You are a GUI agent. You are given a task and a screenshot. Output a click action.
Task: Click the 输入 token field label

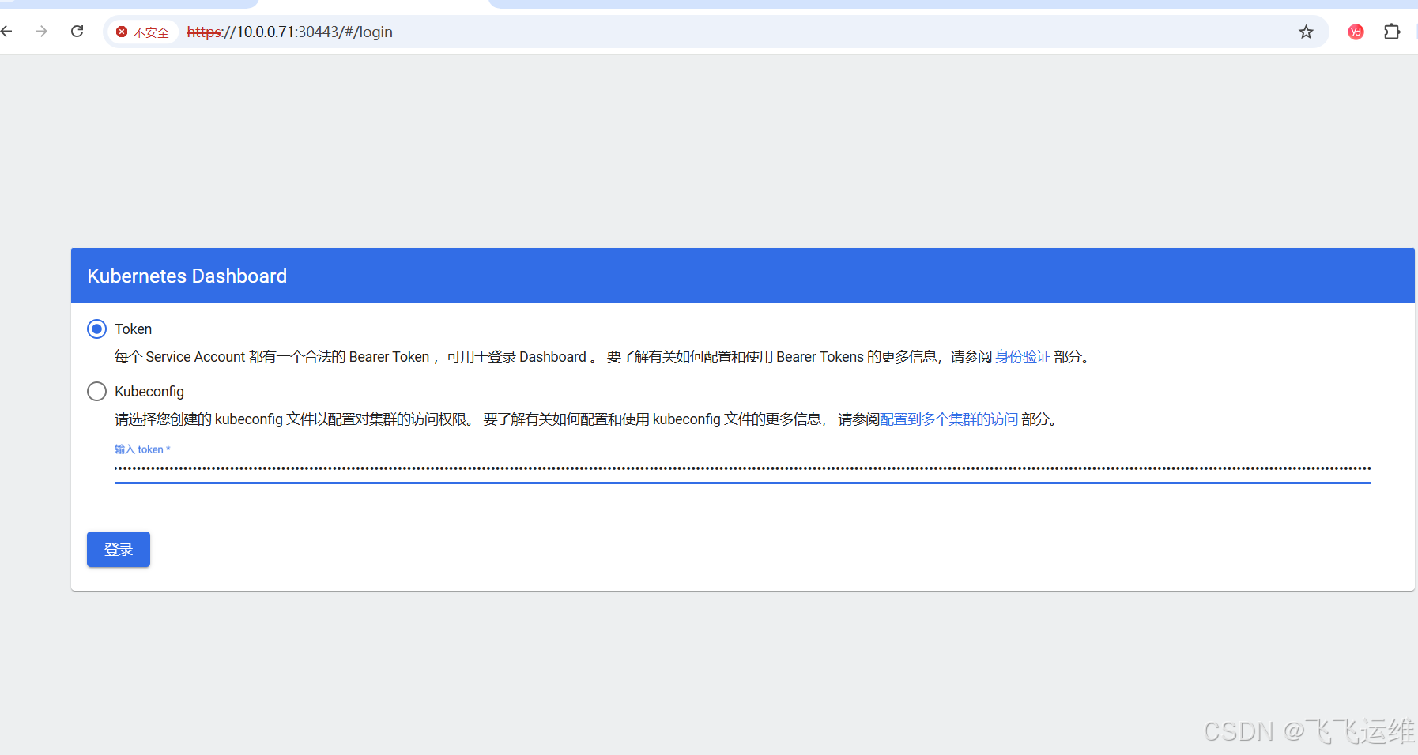pyautogui.click(x=142, y=449)
